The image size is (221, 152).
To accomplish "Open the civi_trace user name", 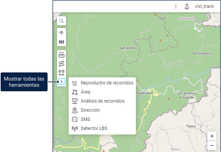I will click(204, 6).
